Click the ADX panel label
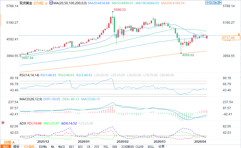The width and height of the screenshot is (241, 148). coord(23,123)
